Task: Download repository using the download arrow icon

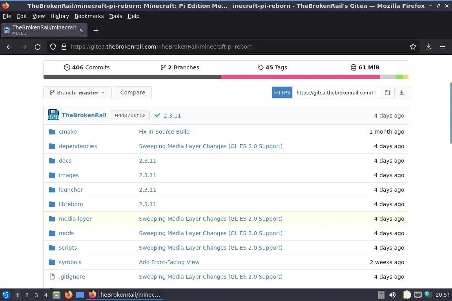Action: click(x=401, y=92)
